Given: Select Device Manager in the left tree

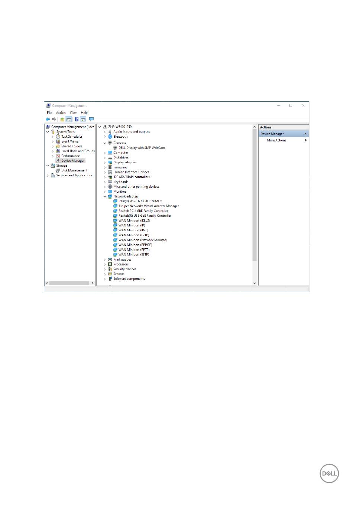Looking at the screenshot, I should [73, 161].
